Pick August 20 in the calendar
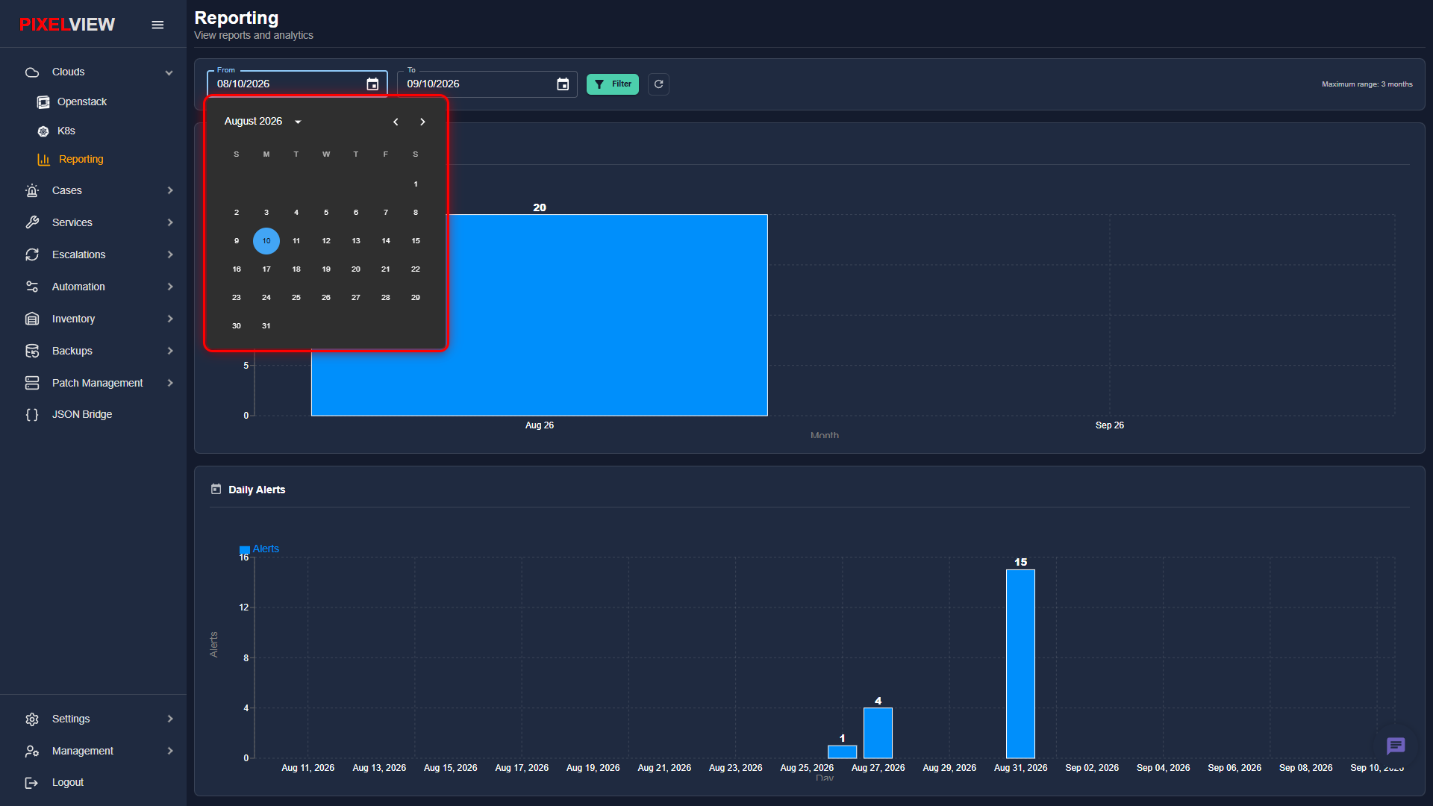Viewport: 1433px width, 806px height. (356, 269)
